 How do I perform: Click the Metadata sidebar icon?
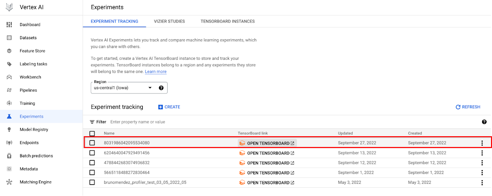pos(9,169)
